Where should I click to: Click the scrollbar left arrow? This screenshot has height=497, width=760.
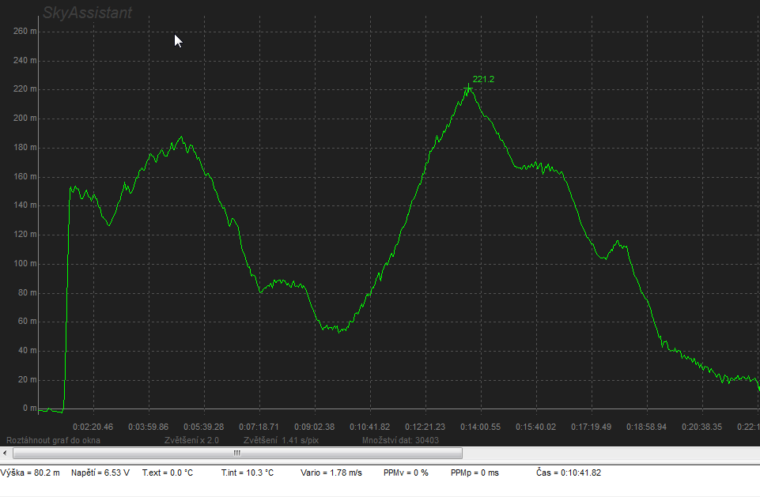(6, 453)
